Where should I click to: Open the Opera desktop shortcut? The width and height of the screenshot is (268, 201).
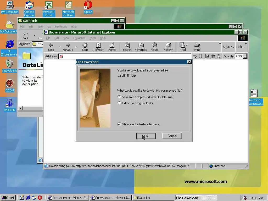click(x=88, y=7)
